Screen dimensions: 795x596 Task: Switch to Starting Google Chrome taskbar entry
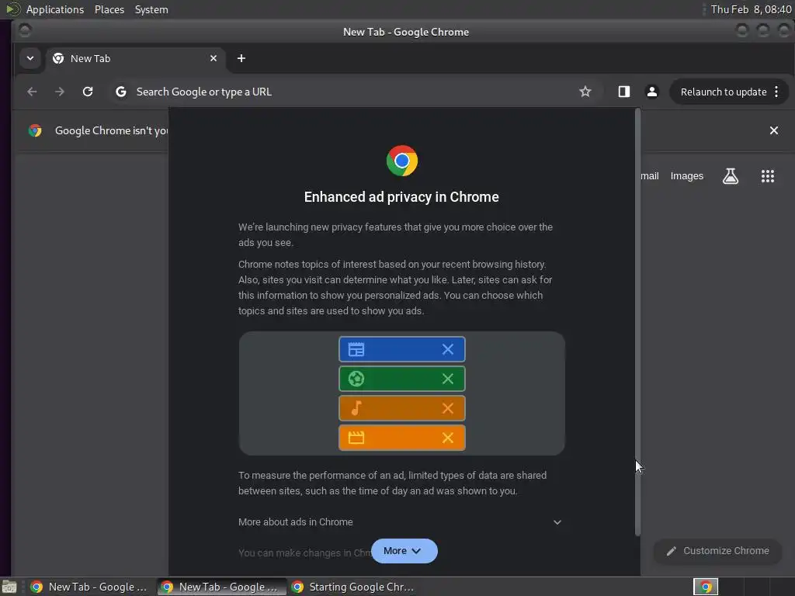pyautogui.click(x=353, y=587)
